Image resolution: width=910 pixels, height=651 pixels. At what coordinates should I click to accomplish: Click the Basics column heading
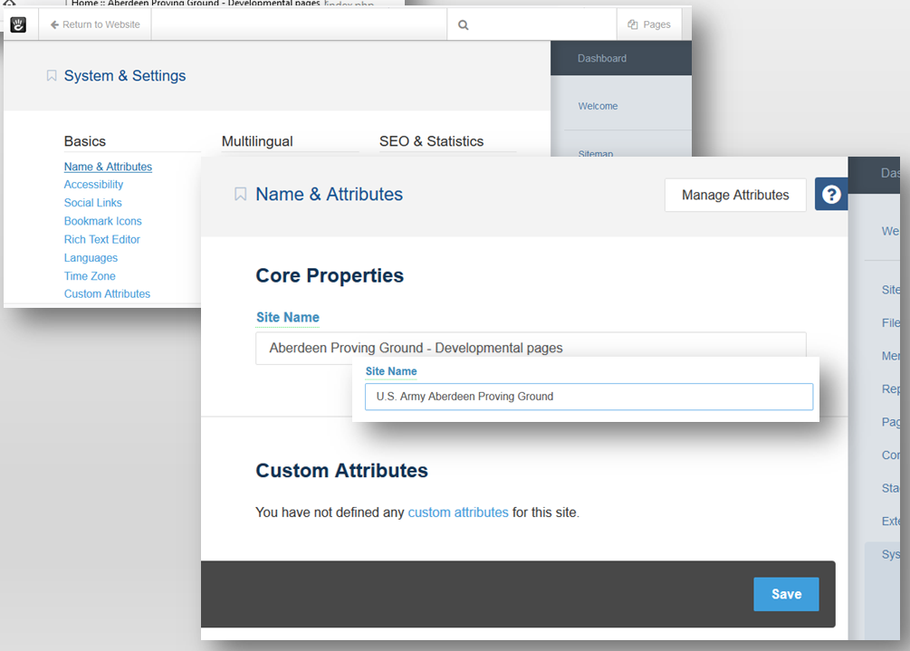coord(85,141)
